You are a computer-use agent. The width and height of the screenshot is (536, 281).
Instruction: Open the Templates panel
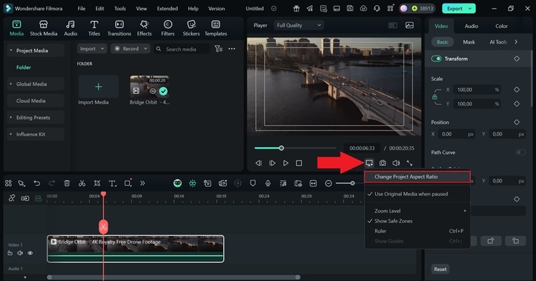[x=216, y=28]
